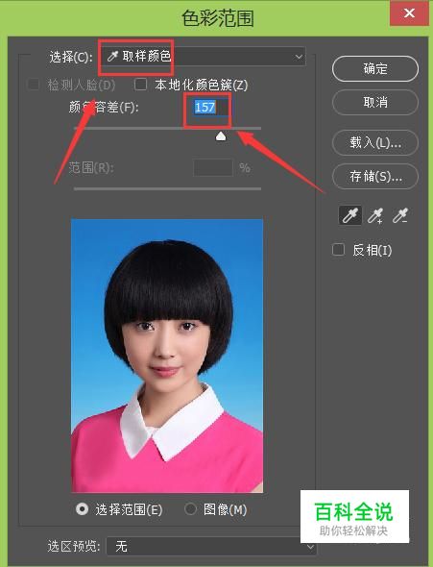Viewport: 433px width, 567px height.
Task: Enable 本地化颜色簇(Z) checkbox
Action: 140,85
